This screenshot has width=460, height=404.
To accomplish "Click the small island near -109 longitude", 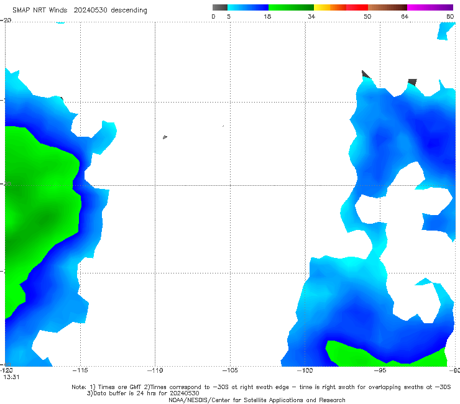I will [x=165, y=137].
